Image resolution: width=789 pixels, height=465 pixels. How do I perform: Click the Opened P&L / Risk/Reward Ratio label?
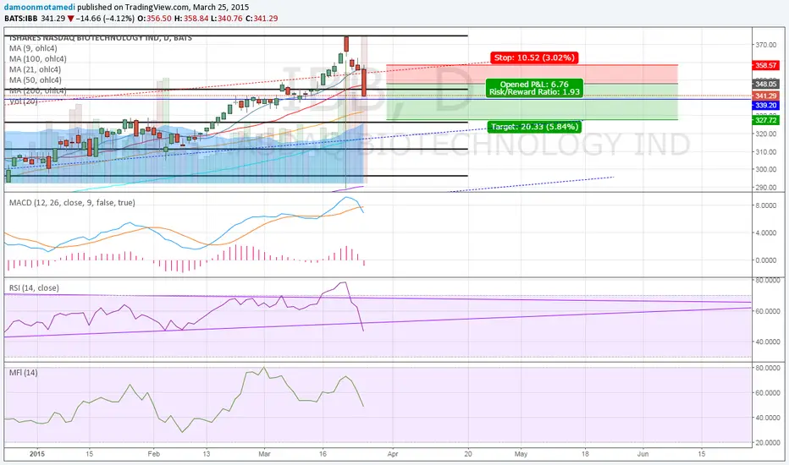(534, 88)
